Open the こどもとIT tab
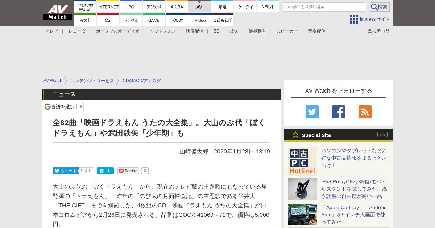435x228 pixels. 223,20
